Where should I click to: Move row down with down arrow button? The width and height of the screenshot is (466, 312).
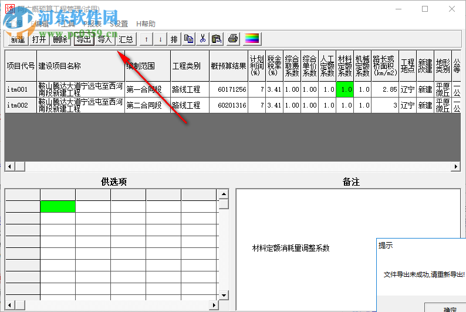point(160,39)
